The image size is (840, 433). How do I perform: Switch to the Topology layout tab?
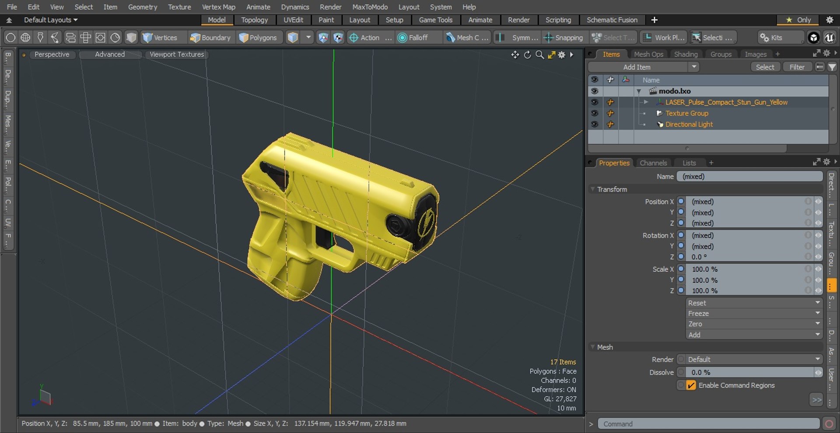click(x=254, y=20)
